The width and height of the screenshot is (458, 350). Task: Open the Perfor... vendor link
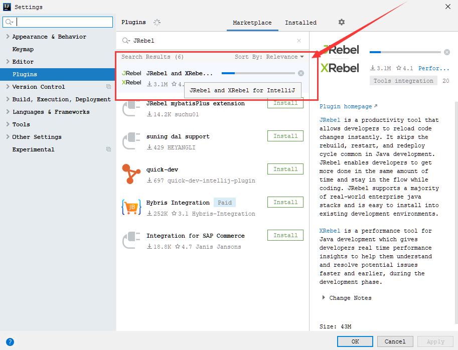coord(434,68)
